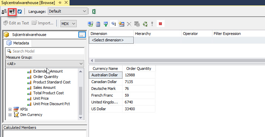Click the metadata tree vertical scrollbar thumb
The image size is (265, 137).
tap(81, 101)
